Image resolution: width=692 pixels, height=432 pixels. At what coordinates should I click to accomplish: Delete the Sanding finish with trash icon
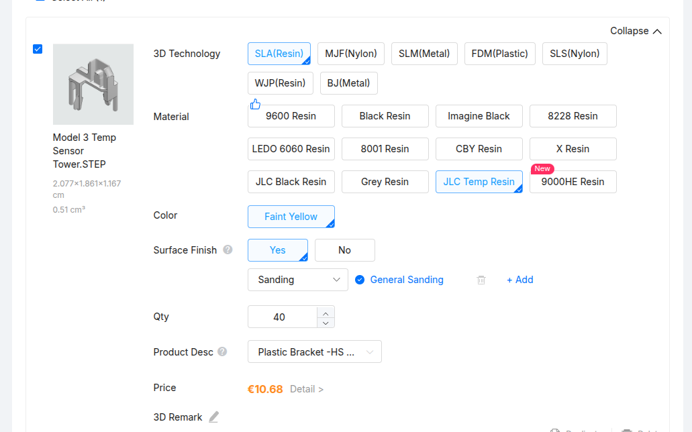tap(481, 280)
